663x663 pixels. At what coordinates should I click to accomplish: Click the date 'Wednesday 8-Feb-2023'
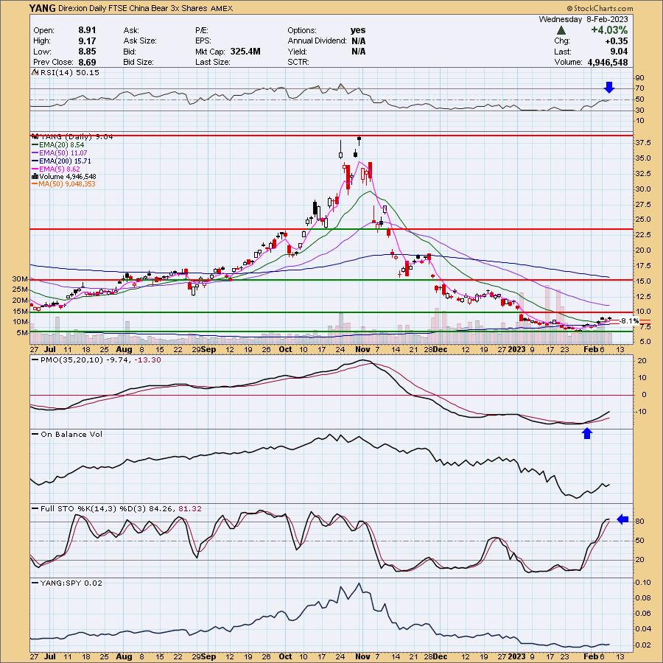[x=583, y=19]
